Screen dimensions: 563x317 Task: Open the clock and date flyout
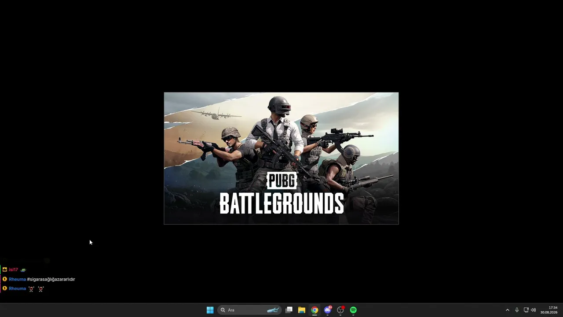pos(549,310)
